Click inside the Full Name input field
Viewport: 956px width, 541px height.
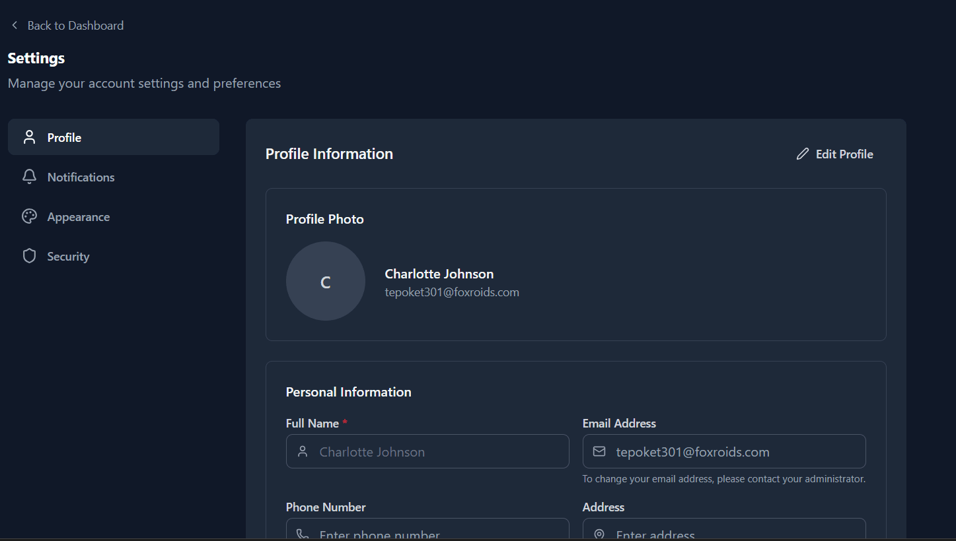coord(427,451)
